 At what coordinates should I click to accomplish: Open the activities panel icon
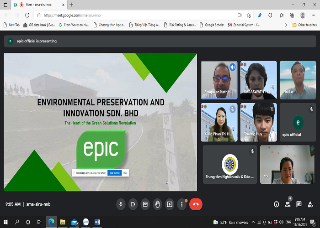click(310, 204)
